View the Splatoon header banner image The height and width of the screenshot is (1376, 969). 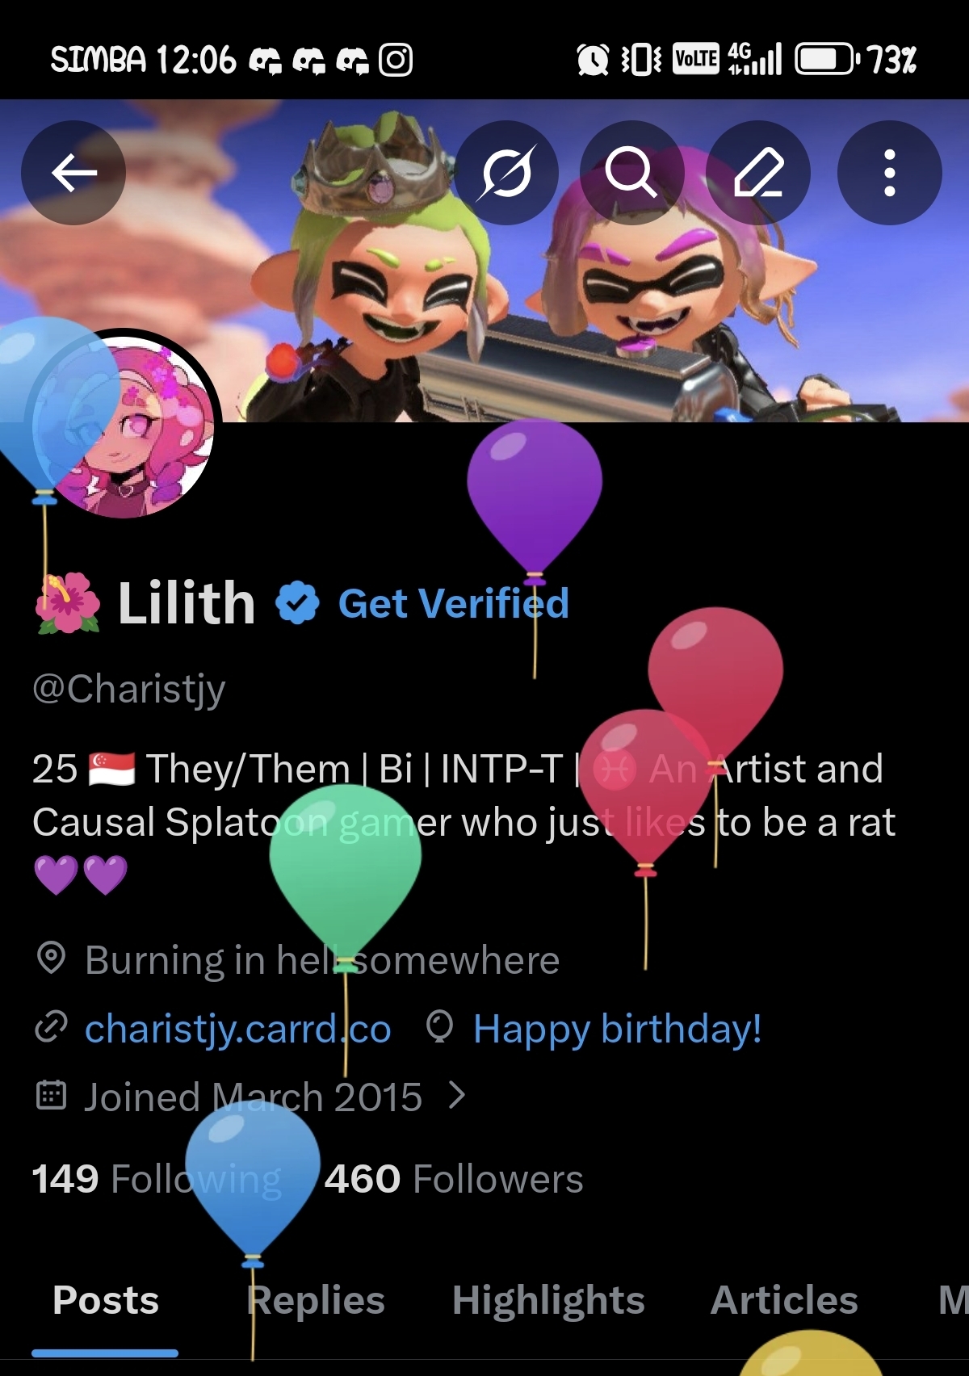coord(484,261)
